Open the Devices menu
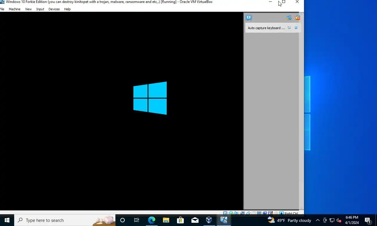Viewport: 377px width, 226px height. coord(54,9)
